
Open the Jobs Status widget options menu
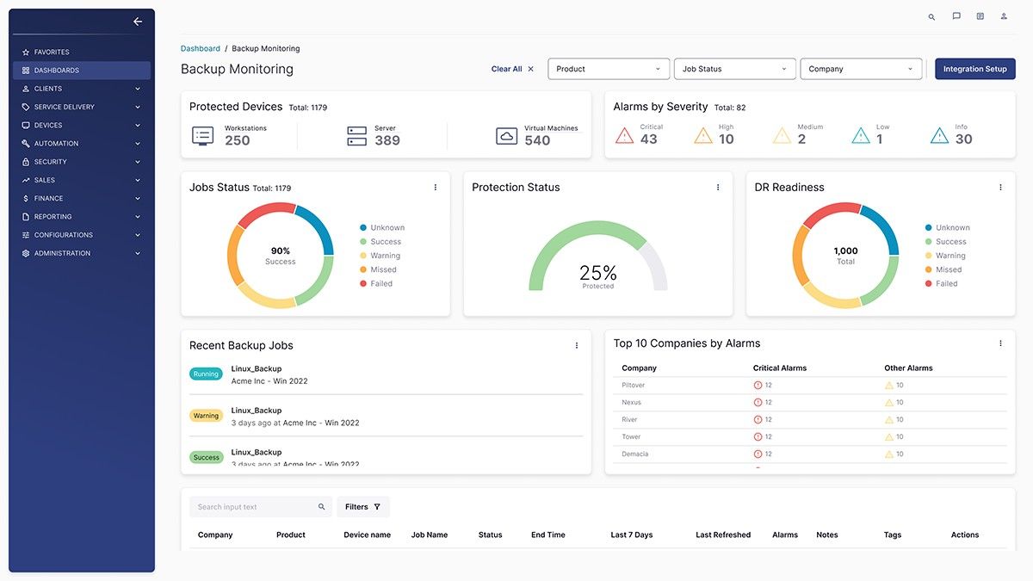coord(435,187)
